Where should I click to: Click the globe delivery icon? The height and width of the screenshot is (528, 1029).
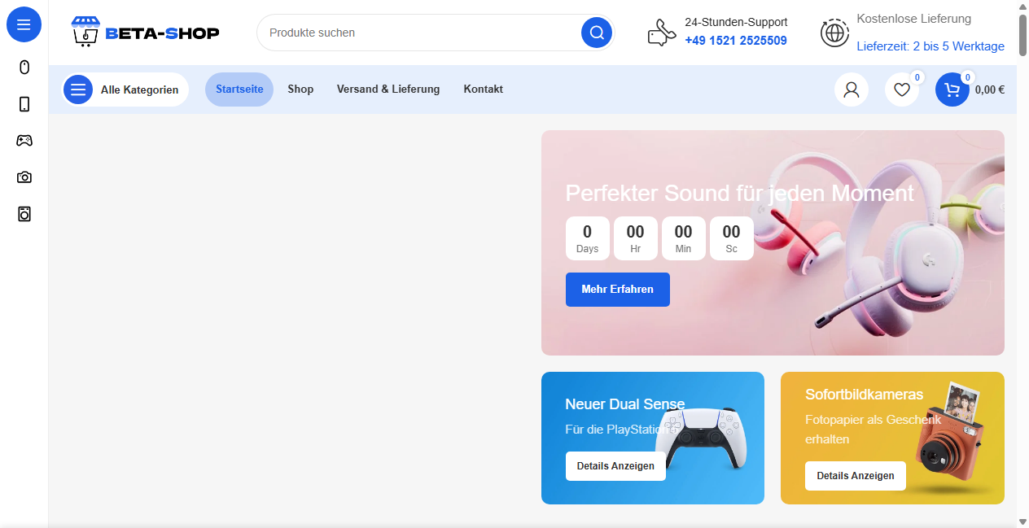click(x=834, y=33)
